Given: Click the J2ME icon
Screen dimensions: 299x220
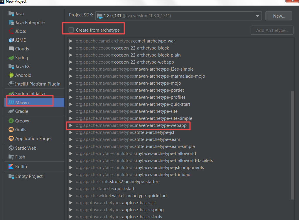Looking at the screenshot, I should coord(11,40).
